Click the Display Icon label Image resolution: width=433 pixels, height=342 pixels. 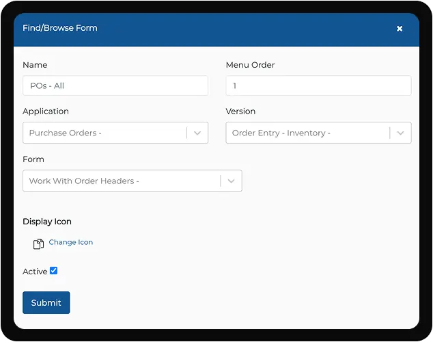point(47,222)
